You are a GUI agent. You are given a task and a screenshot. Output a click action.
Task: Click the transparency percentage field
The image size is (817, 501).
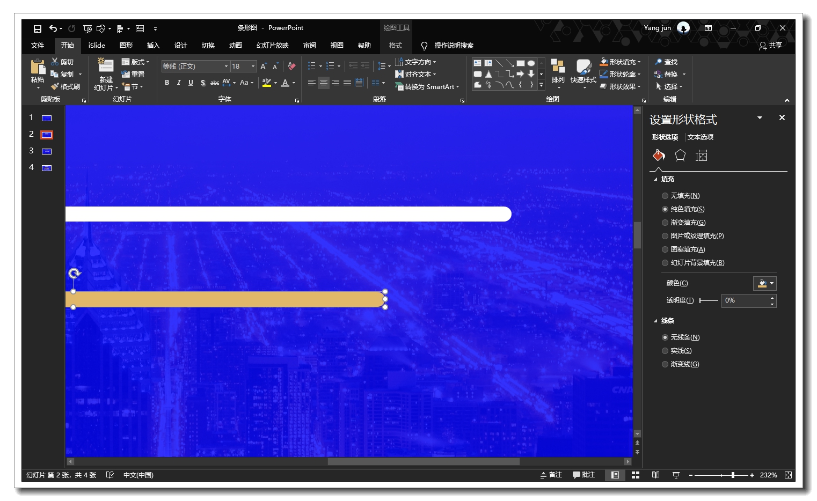[x=746, y=300]
